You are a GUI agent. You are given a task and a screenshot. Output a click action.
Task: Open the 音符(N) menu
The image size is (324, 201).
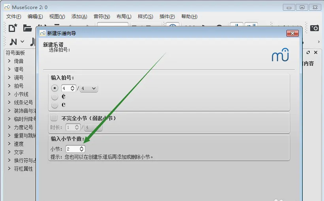click(x=102, y=17)
